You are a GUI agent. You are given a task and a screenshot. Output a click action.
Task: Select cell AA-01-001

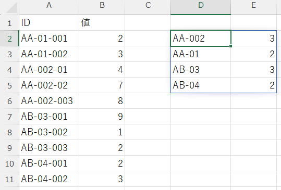coord(49,39)
